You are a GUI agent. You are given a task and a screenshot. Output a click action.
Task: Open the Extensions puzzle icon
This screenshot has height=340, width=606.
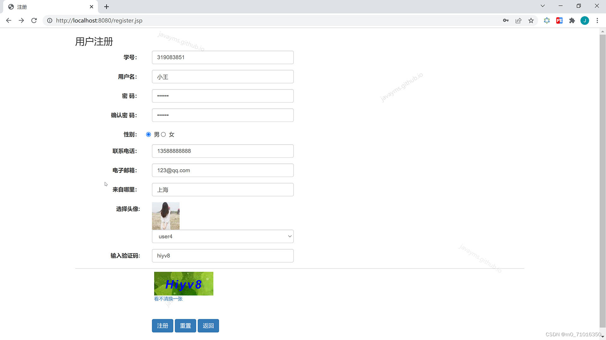tap(572, 20)
